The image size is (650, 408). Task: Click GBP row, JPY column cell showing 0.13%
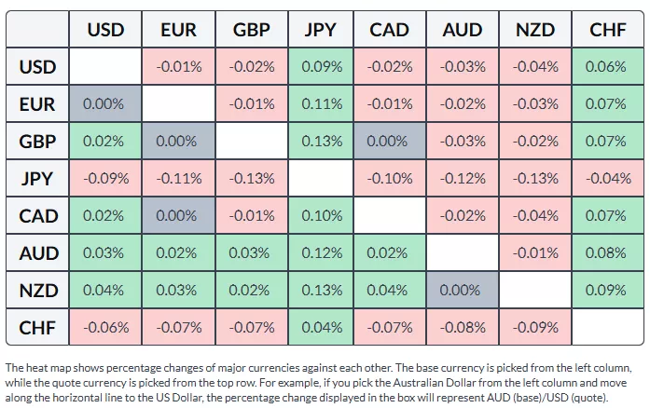click(x=320, y=142)
